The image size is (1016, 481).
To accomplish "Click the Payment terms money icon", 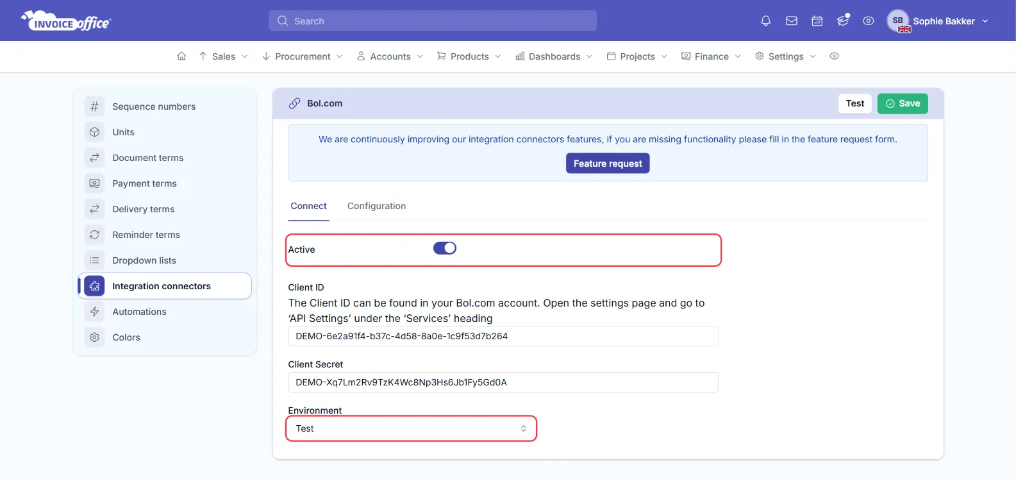I will 94,183.
